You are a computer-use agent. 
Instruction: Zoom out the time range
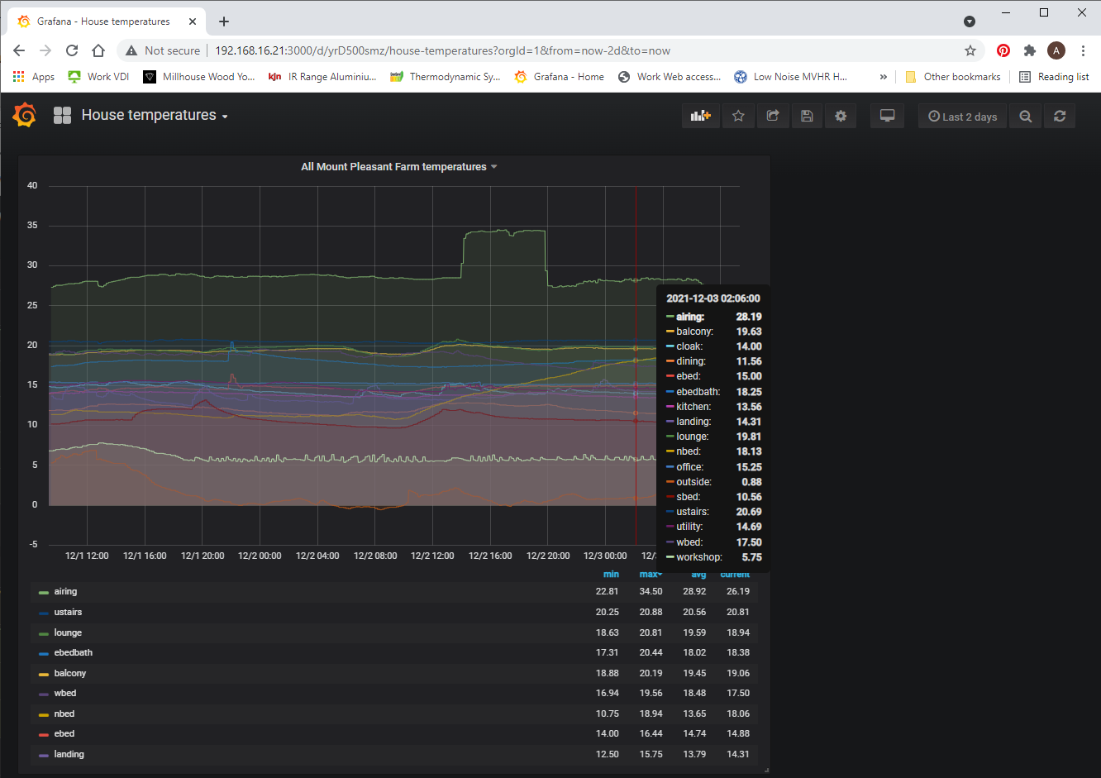click(x=1026, y=117)
